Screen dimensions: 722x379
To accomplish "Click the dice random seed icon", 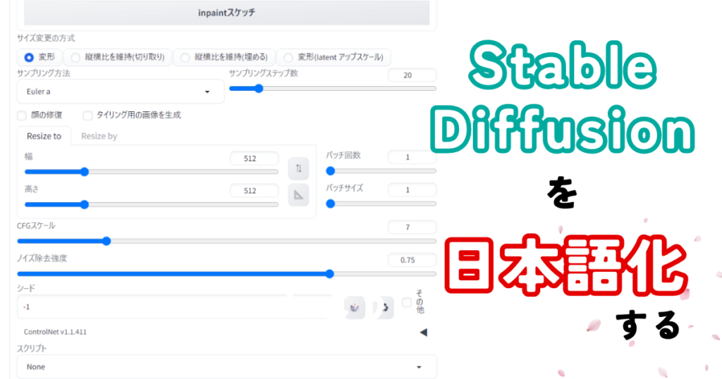I will (355, 307).
